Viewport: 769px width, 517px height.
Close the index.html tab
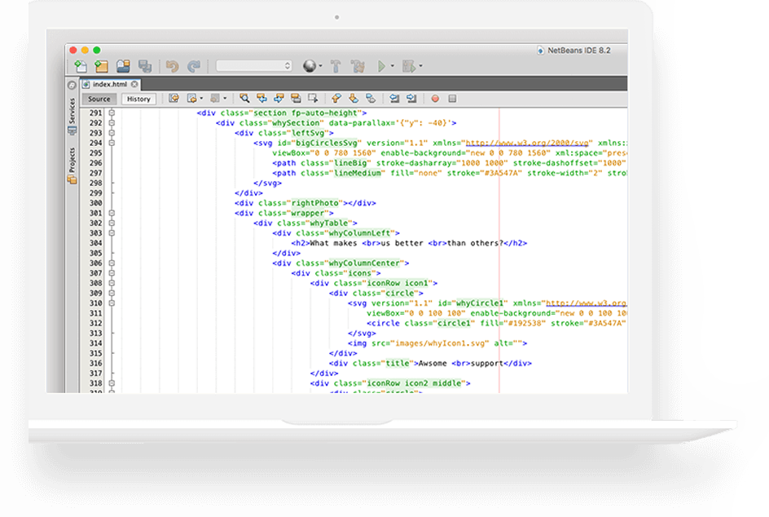(x=134, y=84)
